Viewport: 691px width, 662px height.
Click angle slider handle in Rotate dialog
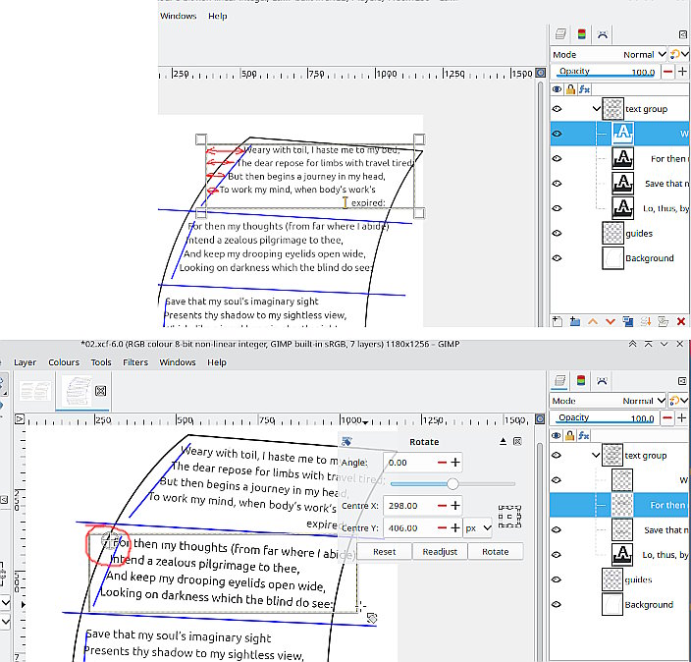tap(452, 484)
